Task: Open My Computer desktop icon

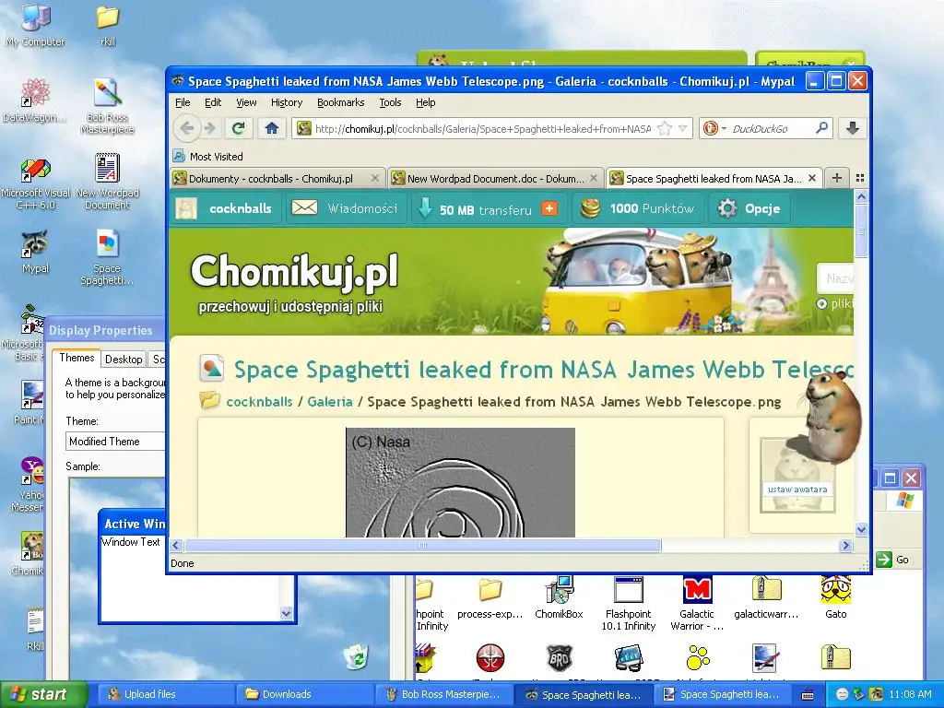Action: 35,25
